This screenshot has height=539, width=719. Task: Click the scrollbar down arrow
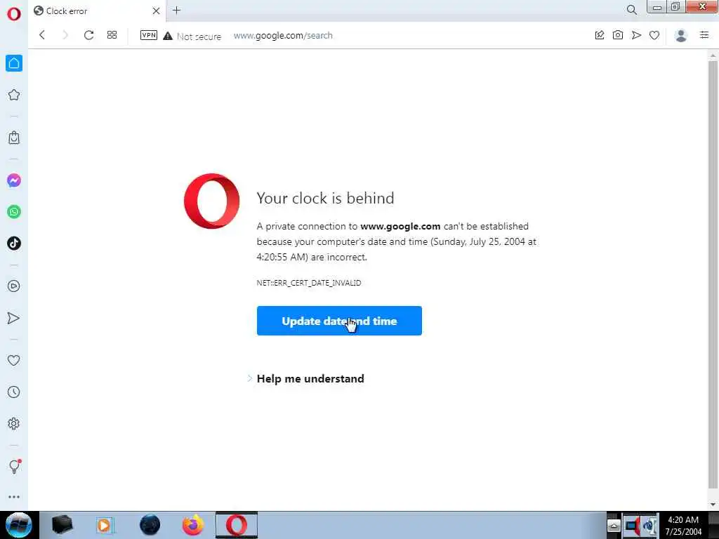point(713,505)
